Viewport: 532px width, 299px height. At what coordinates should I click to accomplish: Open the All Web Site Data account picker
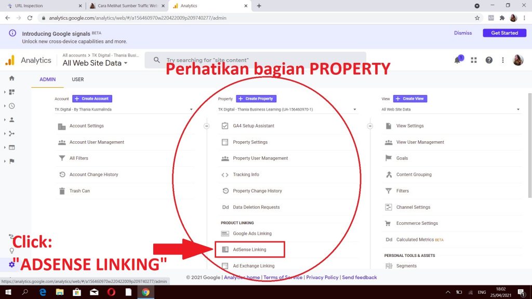pyautogui.click(x=95, y=63)
